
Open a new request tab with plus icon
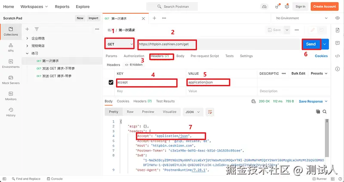[x=154, y=18]
